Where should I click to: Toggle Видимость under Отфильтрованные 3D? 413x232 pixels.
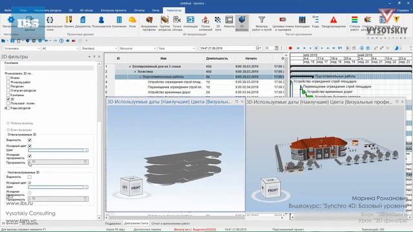(x=30, y=140)
